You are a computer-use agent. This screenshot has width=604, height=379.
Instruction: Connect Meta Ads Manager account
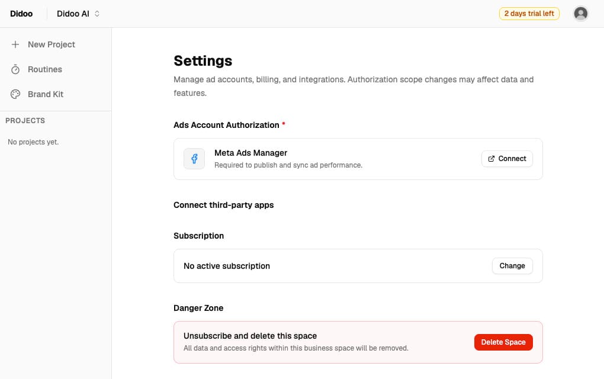tap(507, 159)
